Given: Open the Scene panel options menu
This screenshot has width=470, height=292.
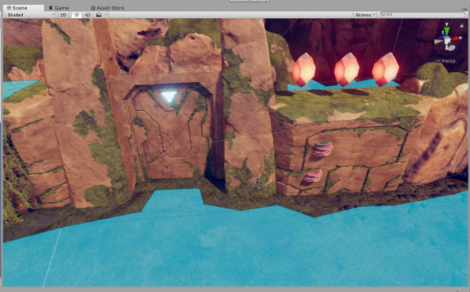Looking at the screenshot, I should pos(465,7).
